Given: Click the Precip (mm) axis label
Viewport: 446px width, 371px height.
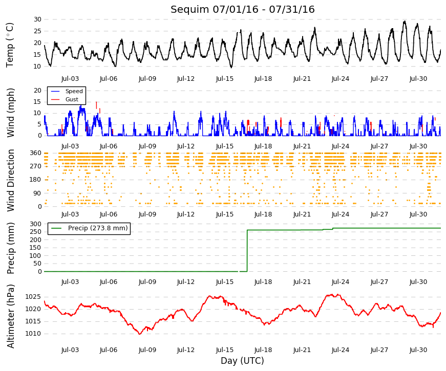Looking at the screenshot, I should pyautogui.click(x=10, y=248).
